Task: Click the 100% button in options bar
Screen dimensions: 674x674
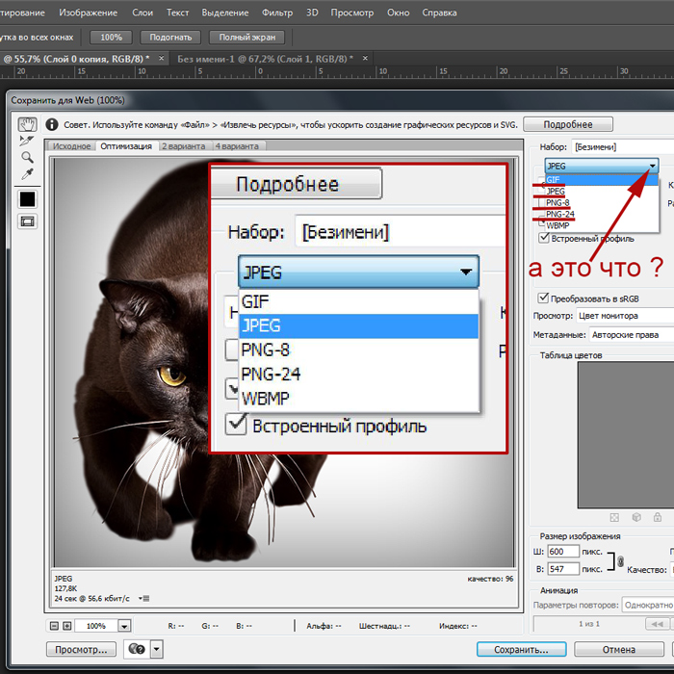Action: (x=112, y=37)
